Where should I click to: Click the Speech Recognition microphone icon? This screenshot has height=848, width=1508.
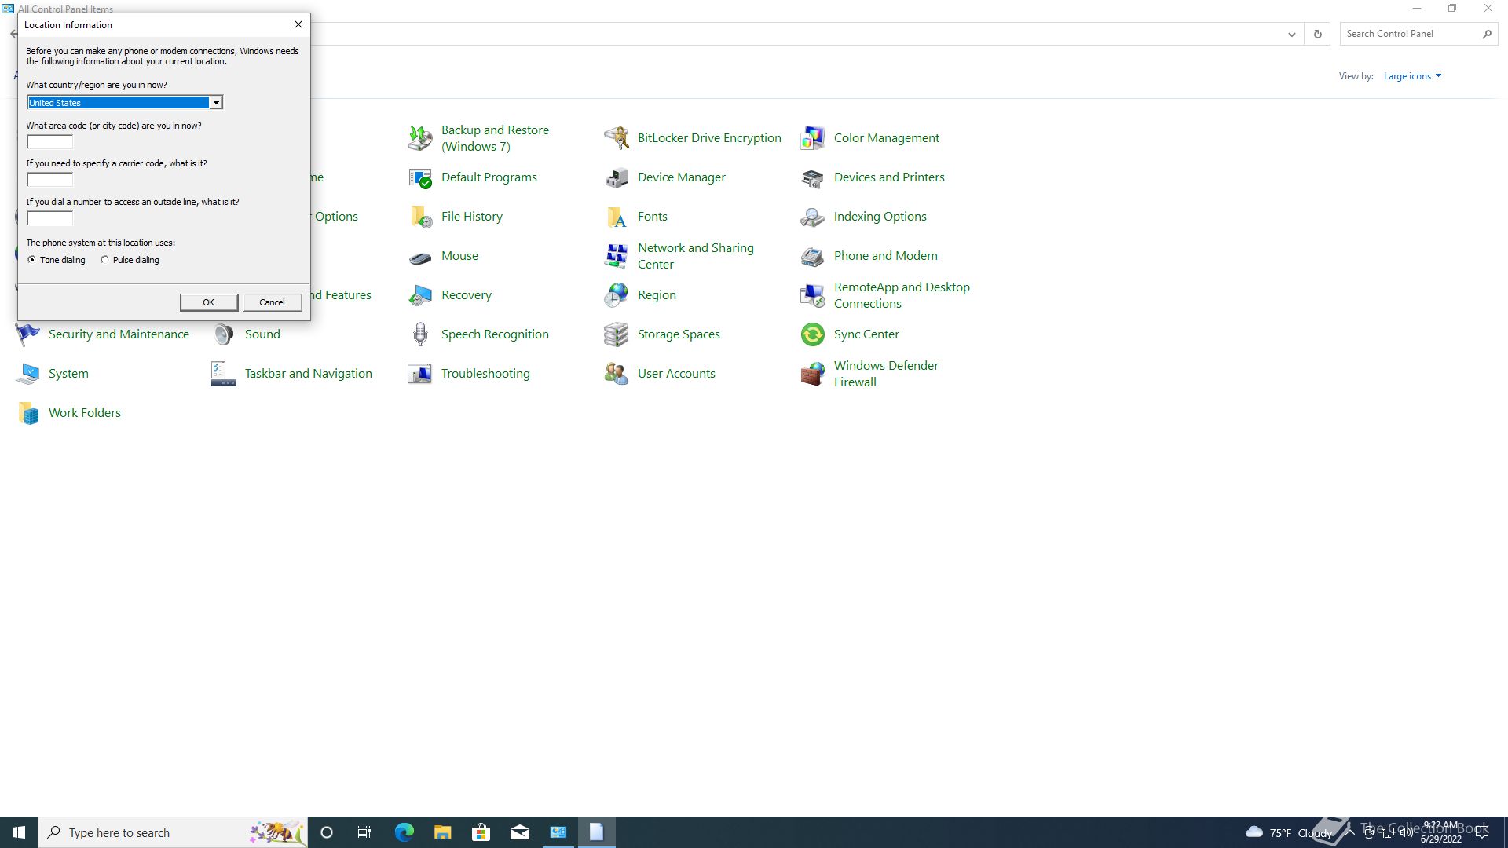pyautogui.click(x=420, y=334)
